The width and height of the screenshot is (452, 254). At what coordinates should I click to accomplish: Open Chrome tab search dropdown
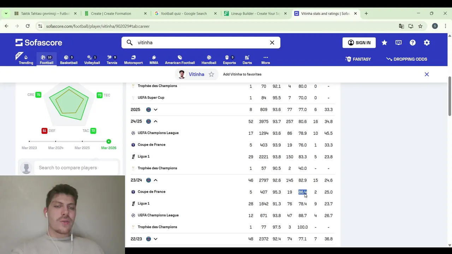(6, 13)
